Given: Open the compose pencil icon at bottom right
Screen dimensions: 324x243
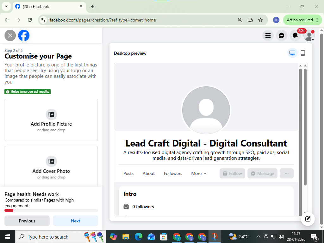Looking at the screenshot, I should 307,219.
